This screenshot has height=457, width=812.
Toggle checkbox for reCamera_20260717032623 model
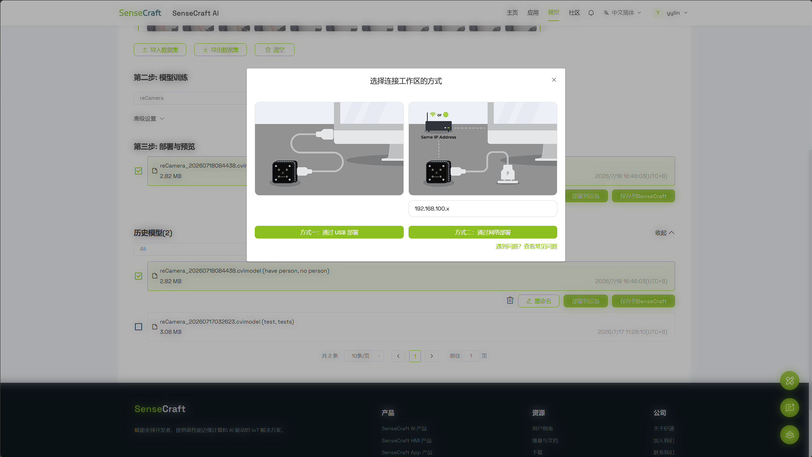click(139, 327)
